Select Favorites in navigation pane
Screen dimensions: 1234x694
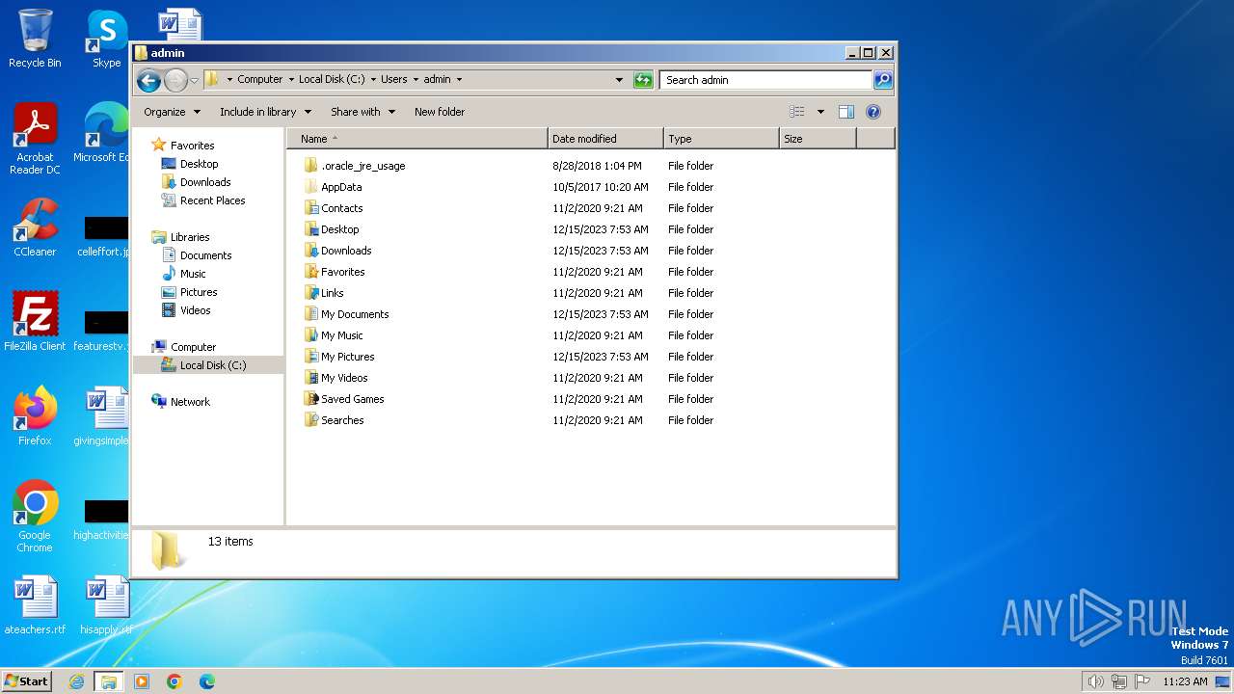click(192, 146)
